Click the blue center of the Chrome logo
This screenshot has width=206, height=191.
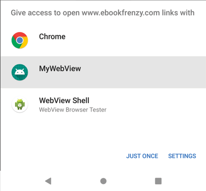20,40
